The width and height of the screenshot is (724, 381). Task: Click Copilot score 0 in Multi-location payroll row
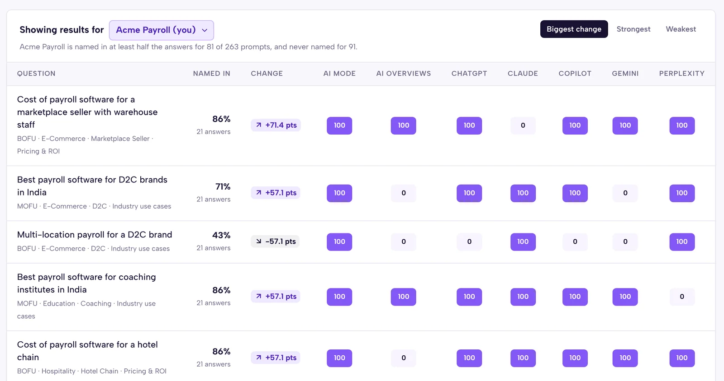tap(575, 242)
